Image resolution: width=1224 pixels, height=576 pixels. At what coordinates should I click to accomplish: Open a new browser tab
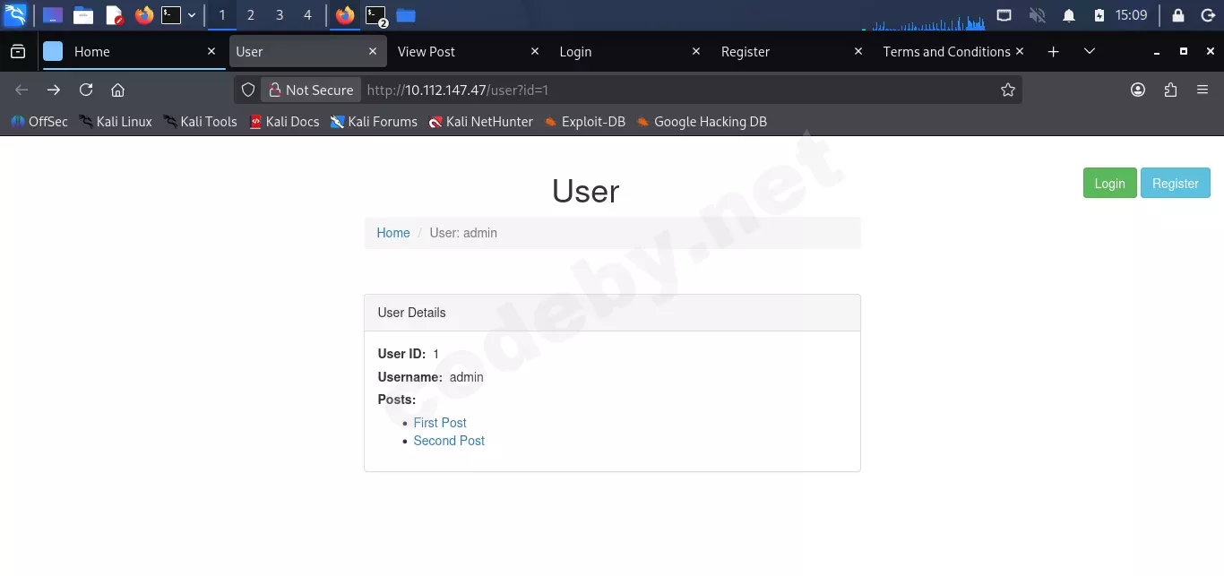pyautogui.click(x=1054, y=52)
